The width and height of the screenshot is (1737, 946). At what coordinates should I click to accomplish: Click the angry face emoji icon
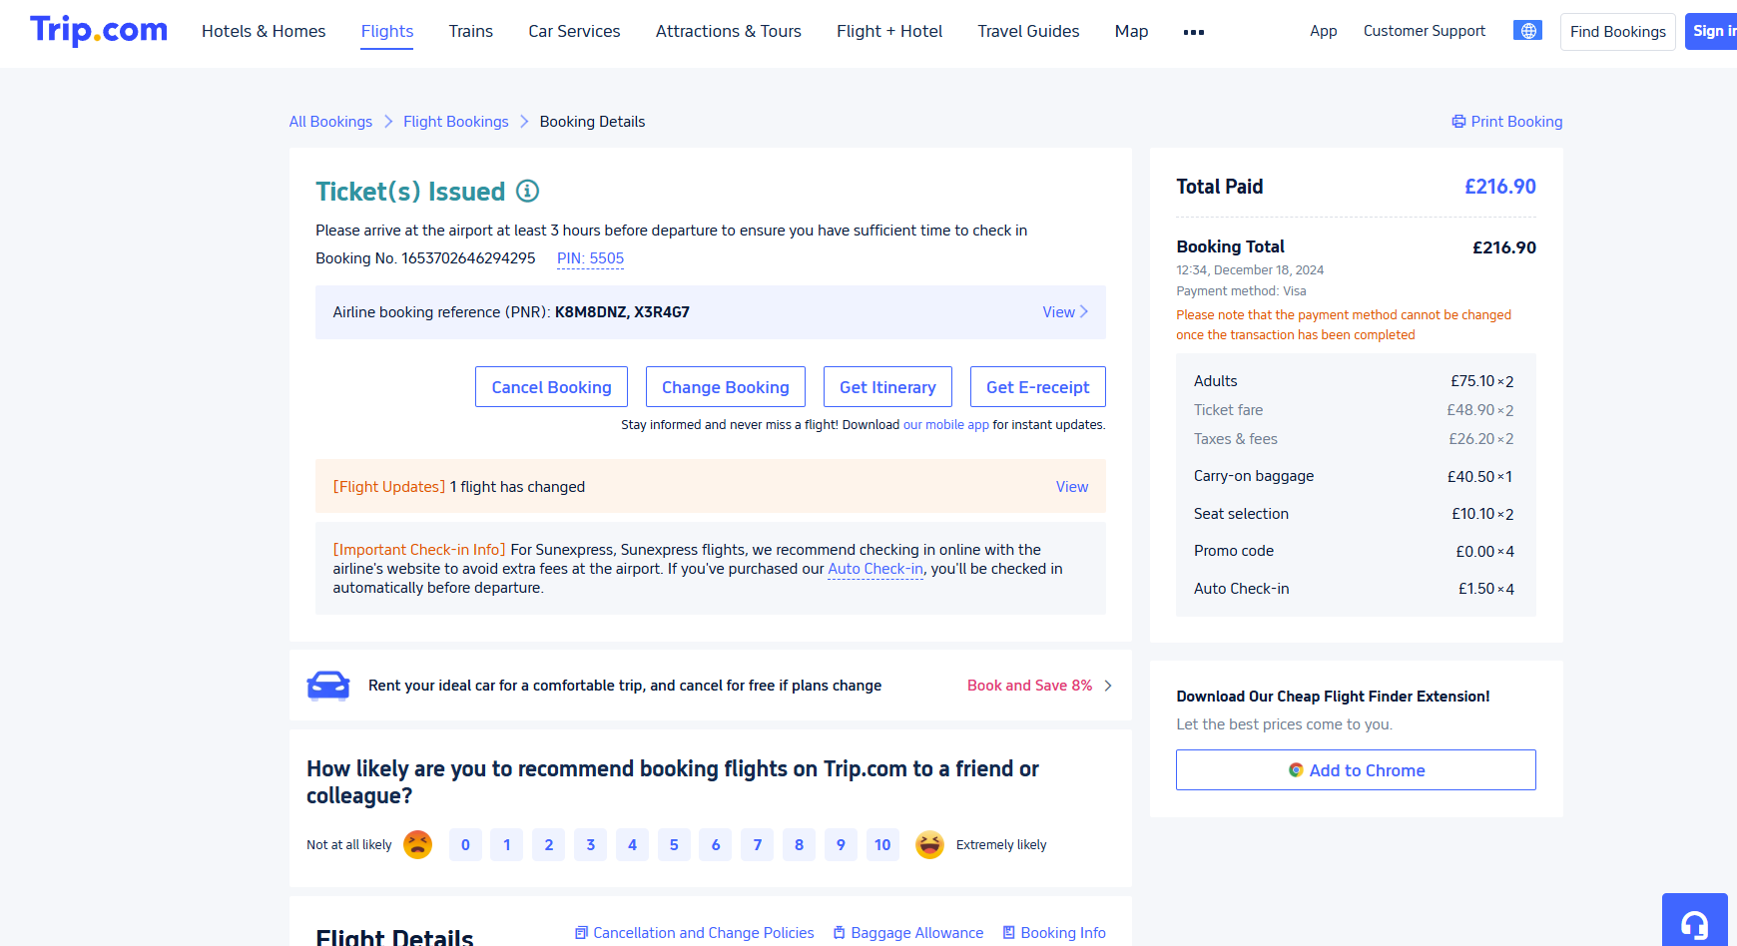[417, 845]
